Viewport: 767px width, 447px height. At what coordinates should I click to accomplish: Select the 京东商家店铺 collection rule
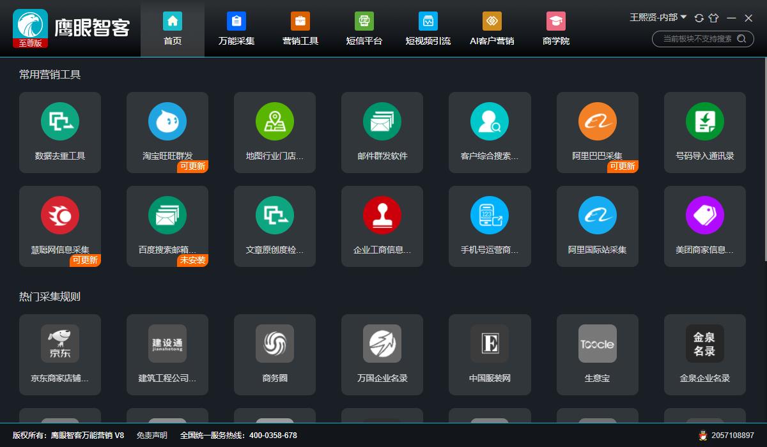click(60, 354)
